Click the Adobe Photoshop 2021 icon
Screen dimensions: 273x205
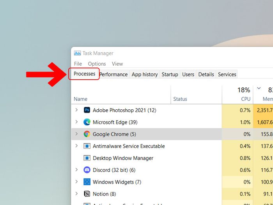87,110
